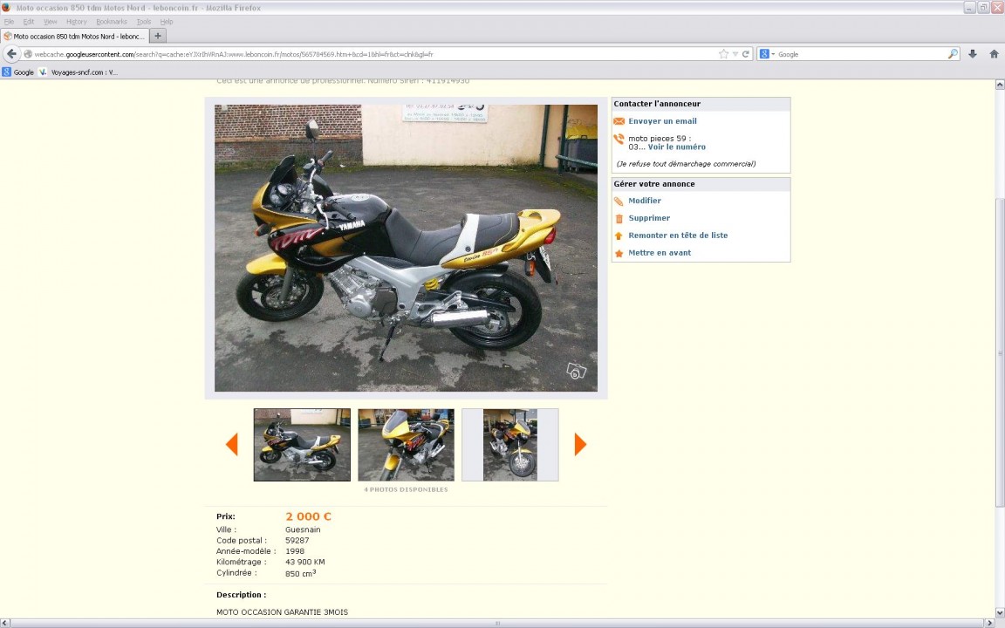This screenshot has height=628, width=1005.
Task: Open the Bookmarks menu
Action: pos(111,22)
